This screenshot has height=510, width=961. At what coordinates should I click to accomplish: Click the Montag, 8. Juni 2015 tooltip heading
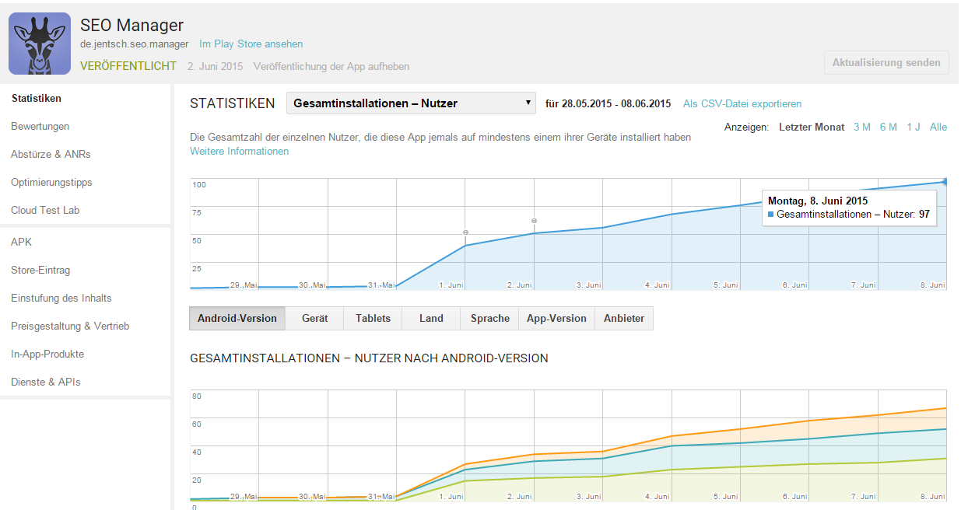(x=818, y=201)
